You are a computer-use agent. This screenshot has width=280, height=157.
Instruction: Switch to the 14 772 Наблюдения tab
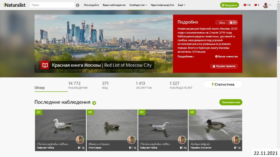click(x=78, y=85)
